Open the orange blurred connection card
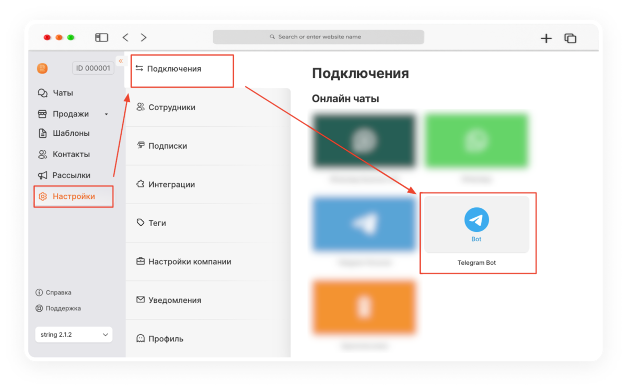This screenshot has width=627, height=390. pyautogui.click(x=364, y=307)
